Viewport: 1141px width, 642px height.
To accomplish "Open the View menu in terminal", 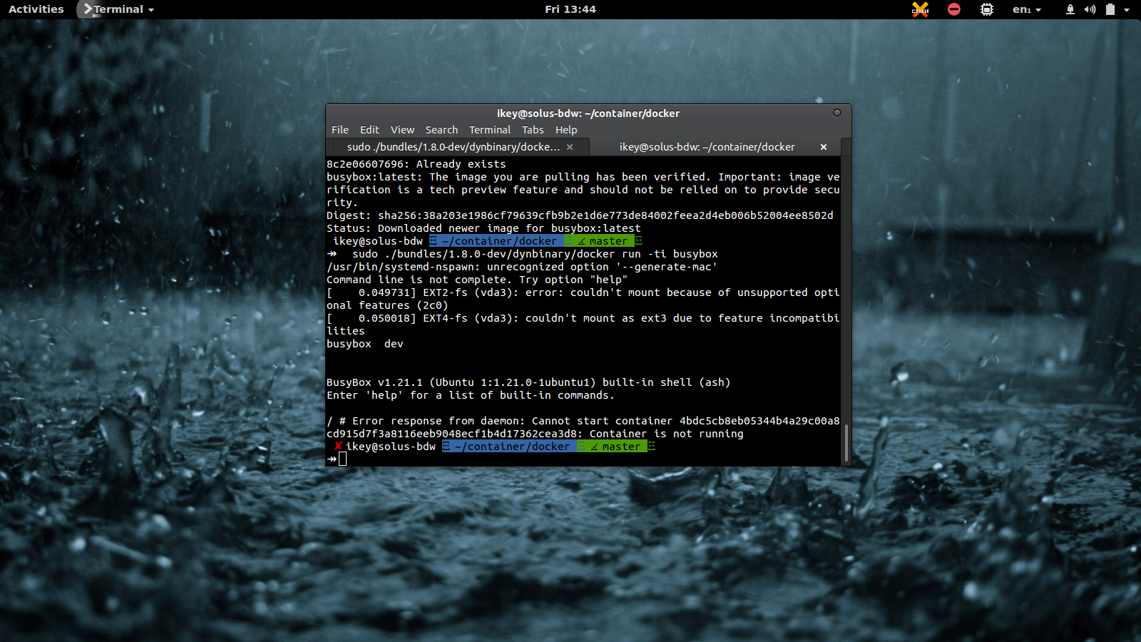I will (402, 130).
